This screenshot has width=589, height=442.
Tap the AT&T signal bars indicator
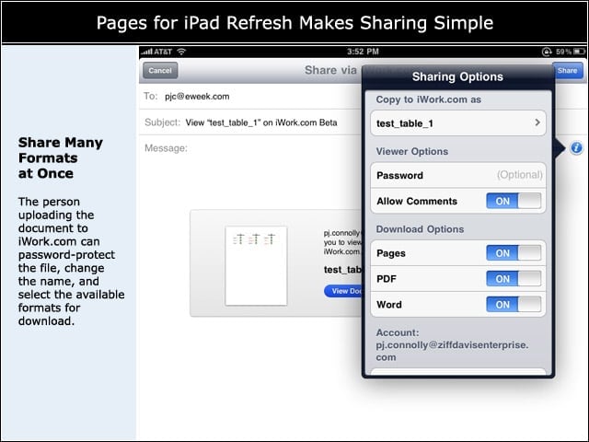click(146, 52)
